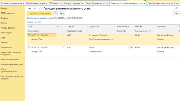This screenshot has height=101, width=180.
Task: Click Отразить в регл. учете button
Action: [39, 13]
